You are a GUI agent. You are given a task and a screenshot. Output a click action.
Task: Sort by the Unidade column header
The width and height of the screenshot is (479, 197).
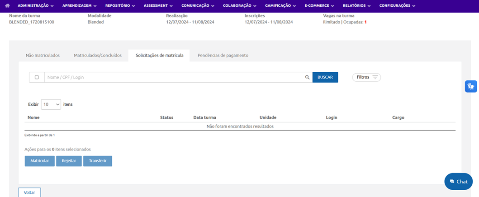(268, 117)
